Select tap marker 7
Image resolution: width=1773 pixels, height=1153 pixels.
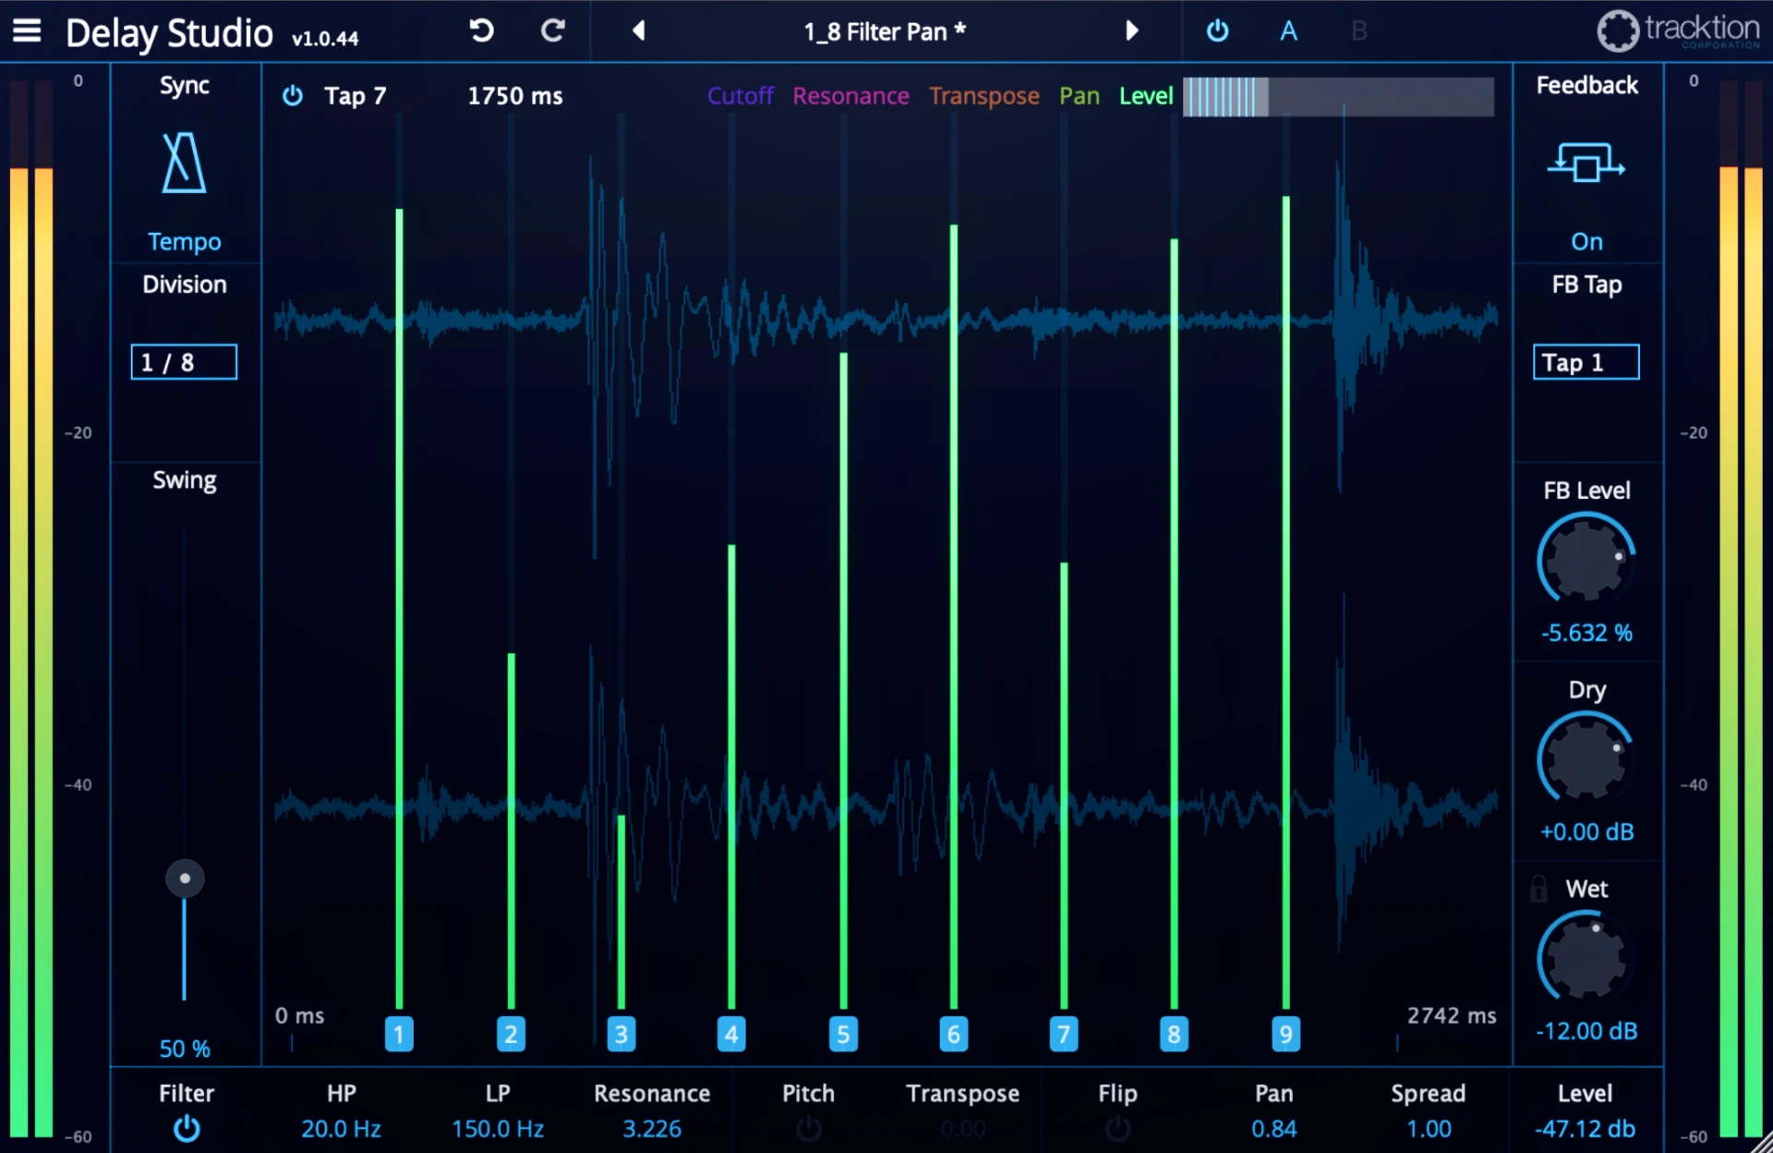[x=1064, y=1034]
